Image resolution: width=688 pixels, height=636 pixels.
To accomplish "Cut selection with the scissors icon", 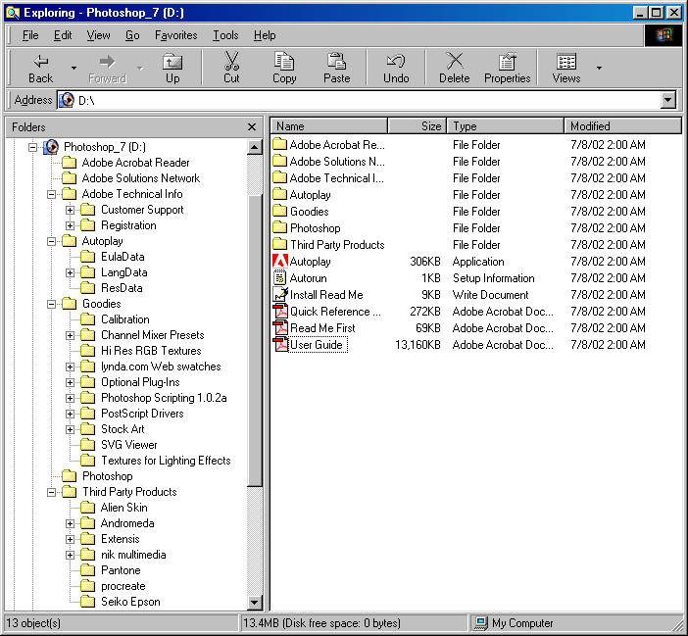I will pos(231,61).
